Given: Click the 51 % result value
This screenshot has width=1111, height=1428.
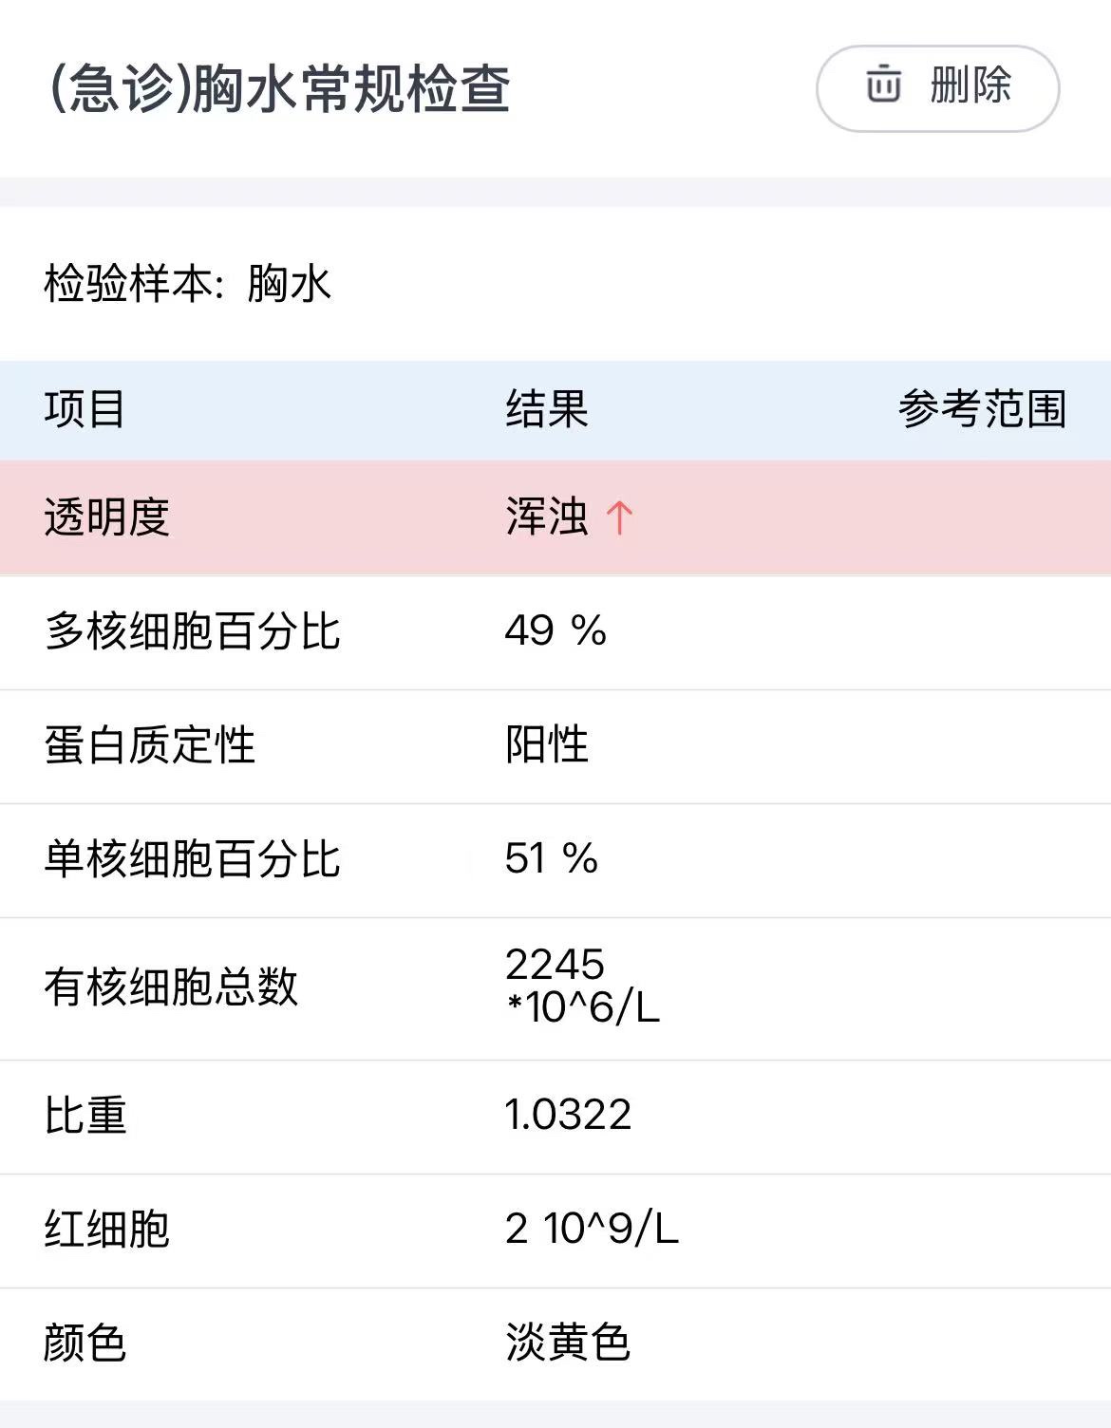Looking at the screenshot, I should point(552,858).
